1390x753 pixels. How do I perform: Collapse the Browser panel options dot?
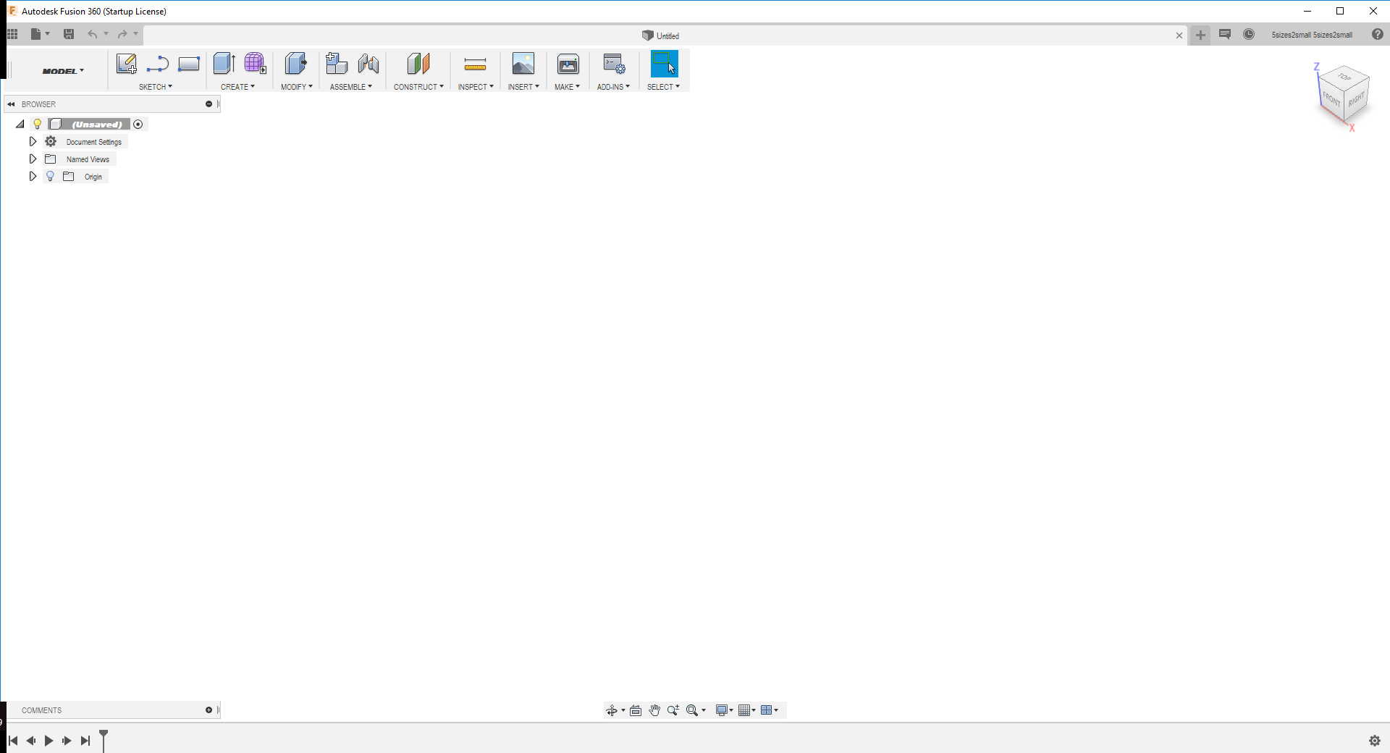[208, 104]
